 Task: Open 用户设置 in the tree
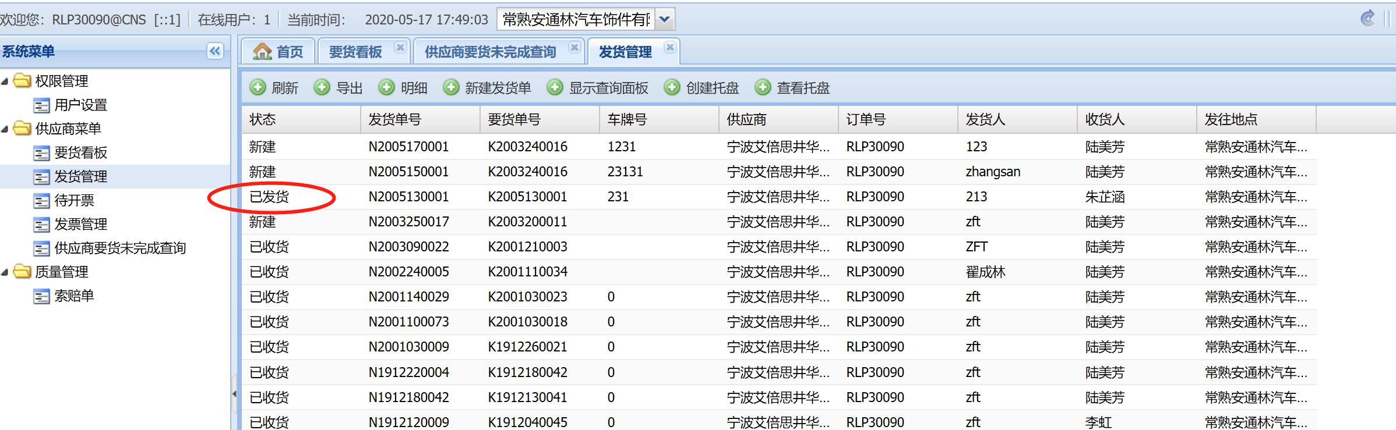[x=81, y=105]
